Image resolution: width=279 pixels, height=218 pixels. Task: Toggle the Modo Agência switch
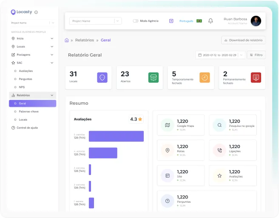coord(136,21)
